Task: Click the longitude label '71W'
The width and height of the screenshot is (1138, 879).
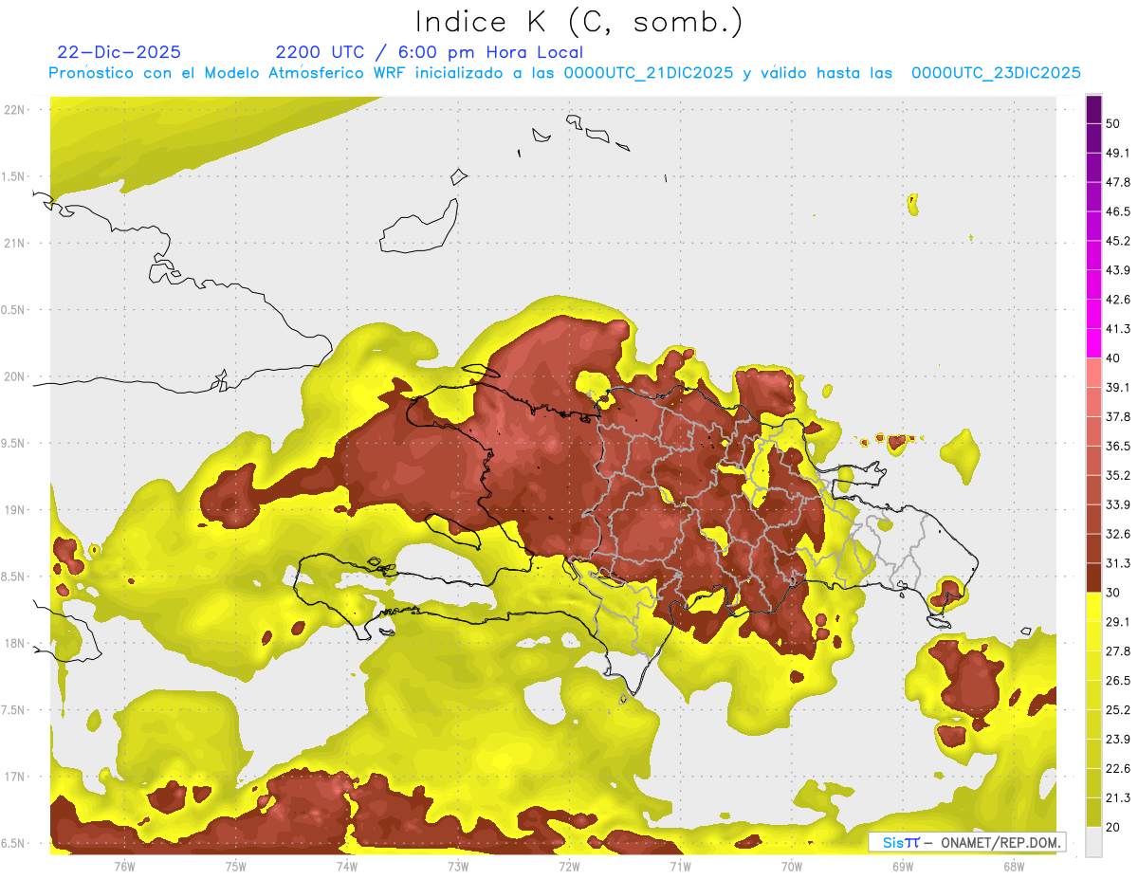Action: pyautogui.click(x=680, y=866)
